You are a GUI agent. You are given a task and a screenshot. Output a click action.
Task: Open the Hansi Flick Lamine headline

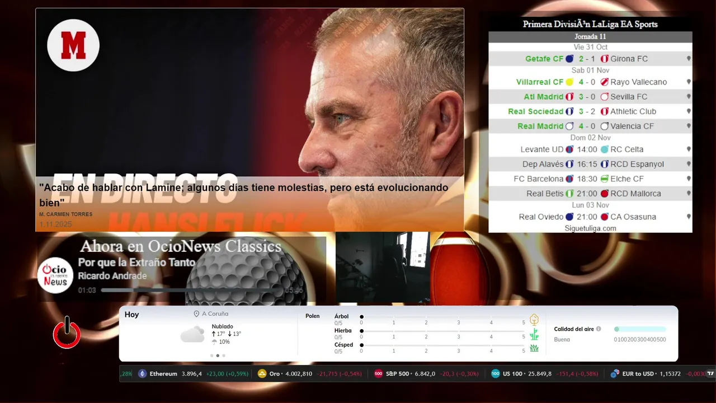click(244, 195)
